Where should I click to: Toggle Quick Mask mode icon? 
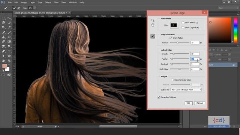pyautogui.click(x=3, y=75)
